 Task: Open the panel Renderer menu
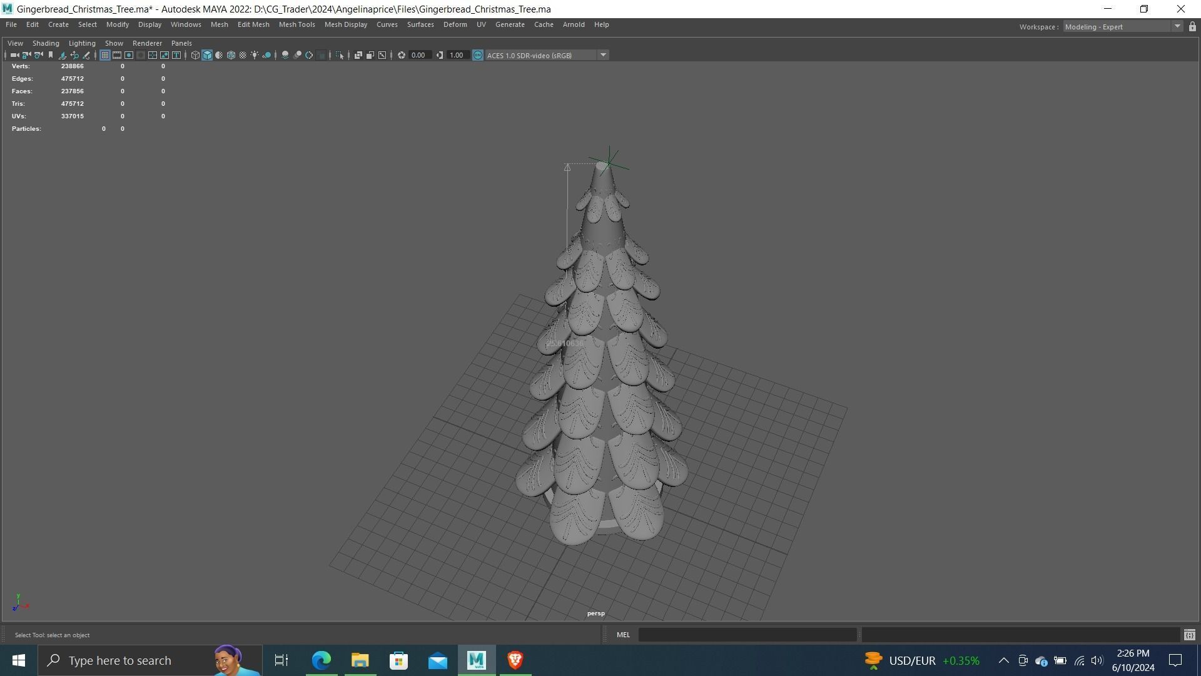click(147, 43)
